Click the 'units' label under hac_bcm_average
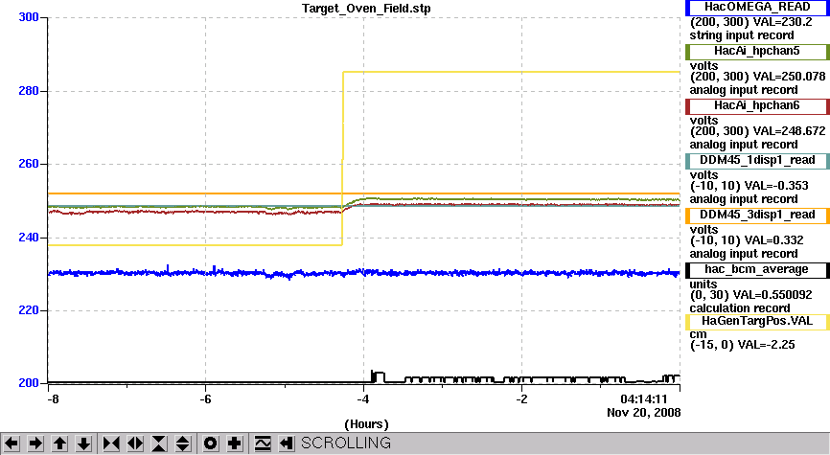 point(703,284)
